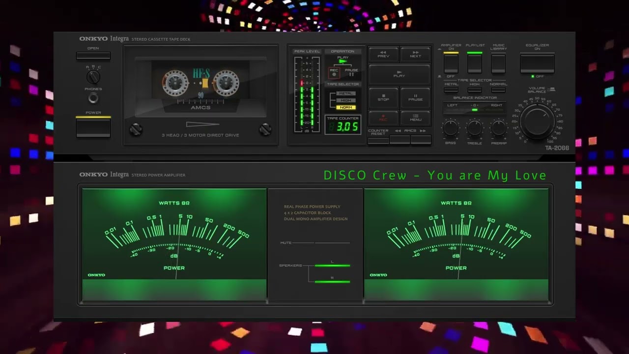629x354 pixels.
Task: Open the MUSIC LIBRARY button
Action: pyautogui.click(x=498, y=63)
